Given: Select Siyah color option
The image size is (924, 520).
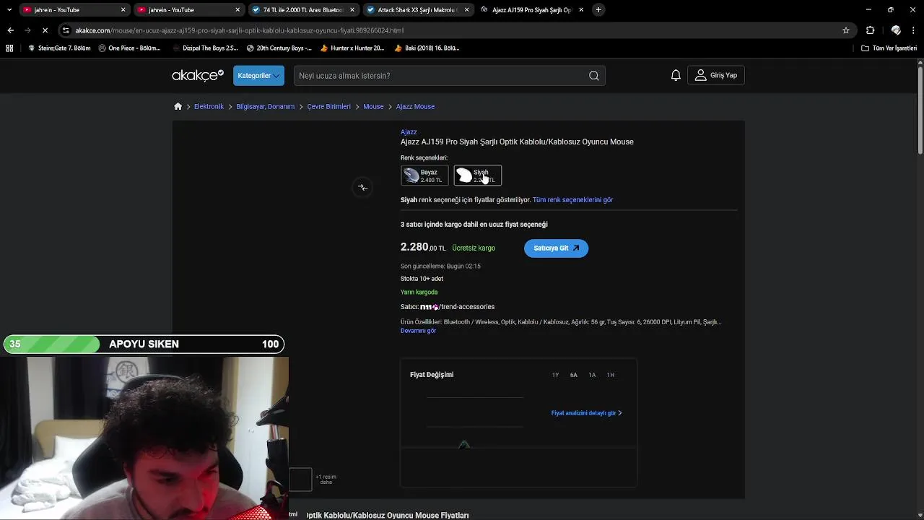Looking at the screenshot, I should (477, 175).
